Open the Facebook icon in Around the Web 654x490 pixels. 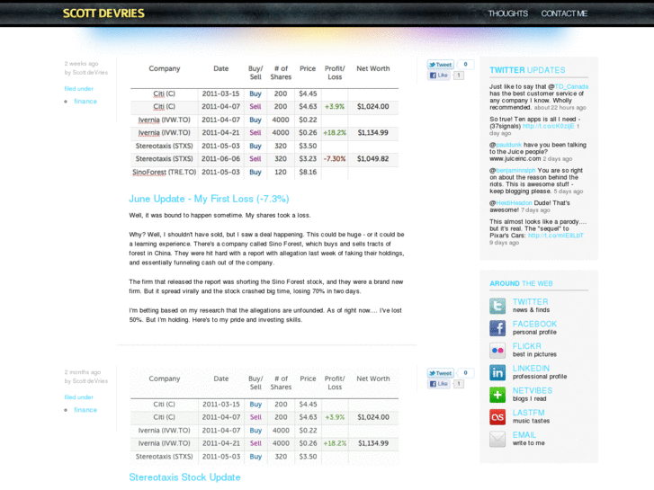[497, 328]
